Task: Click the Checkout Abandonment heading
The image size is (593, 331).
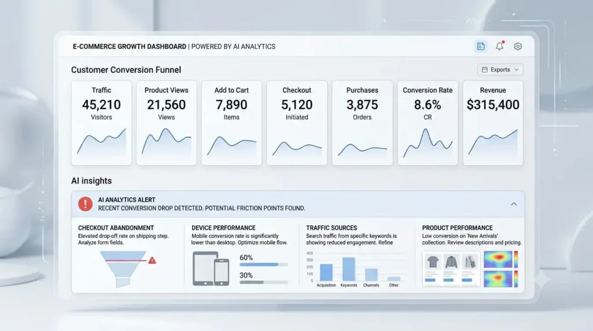Action: 116,228
